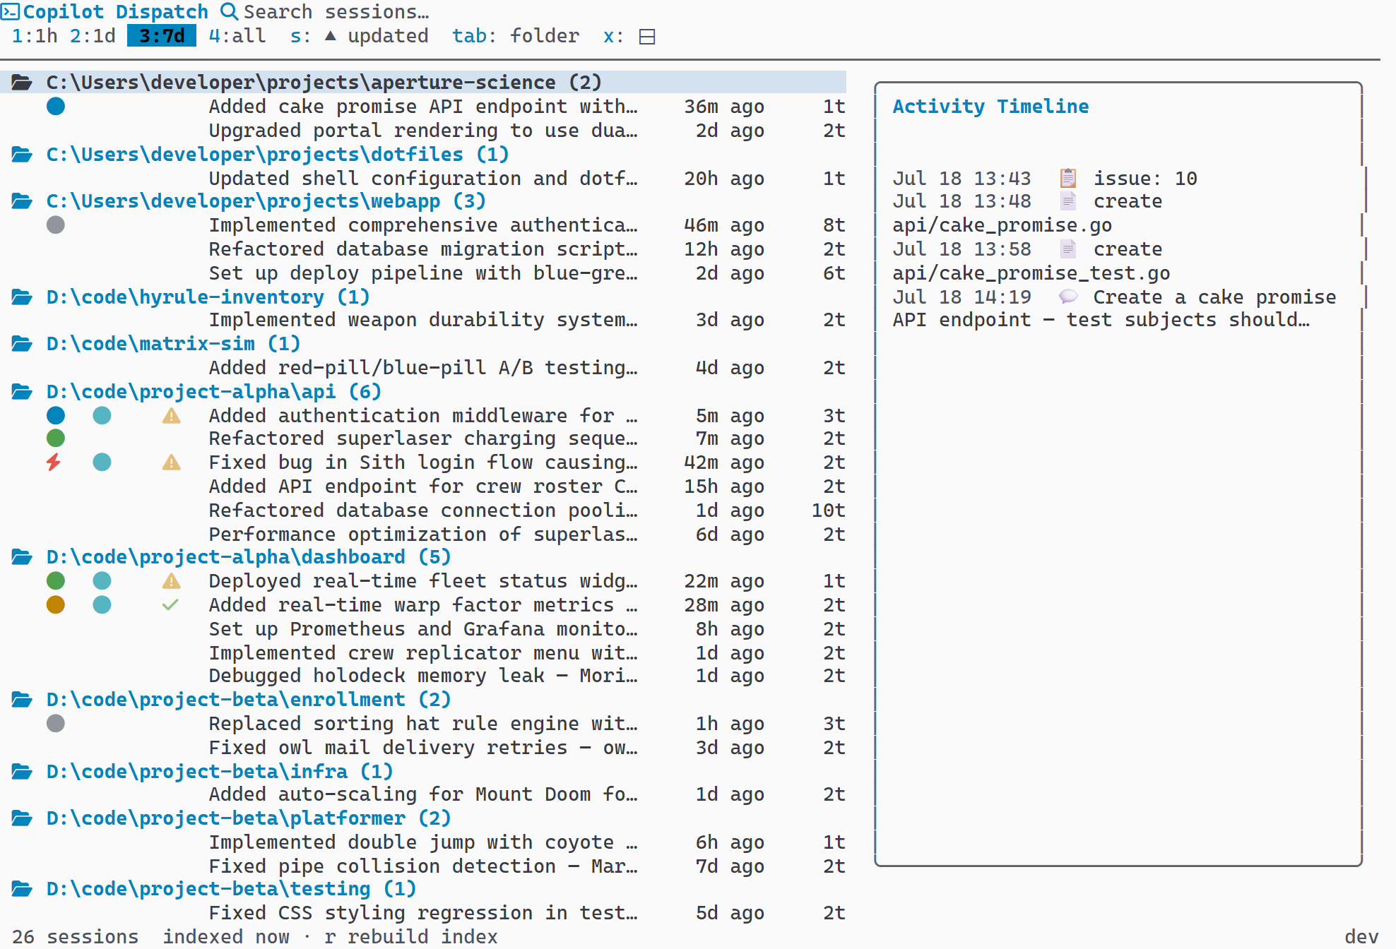The width and height of the screenshot is (1396, 949).
Task: Toggle the x split-pane layout icon
Action: [x=647, y=37]
